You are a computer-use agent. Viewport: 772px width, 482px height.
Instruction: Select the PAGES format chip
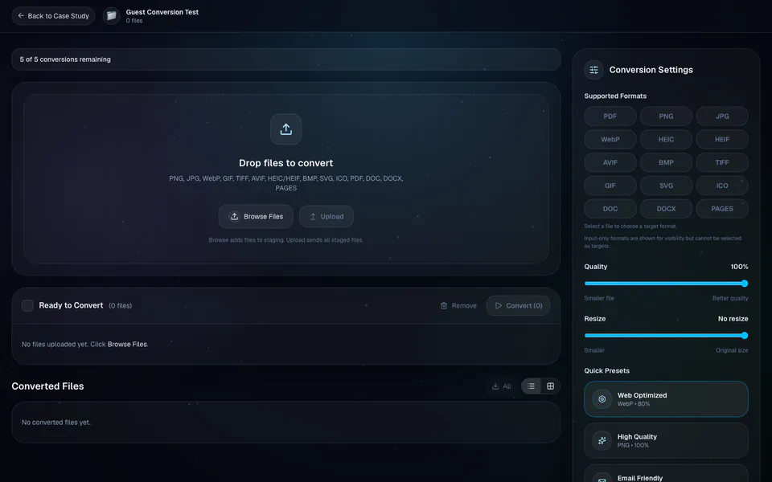pyautogui.click(x=722, y=209)
